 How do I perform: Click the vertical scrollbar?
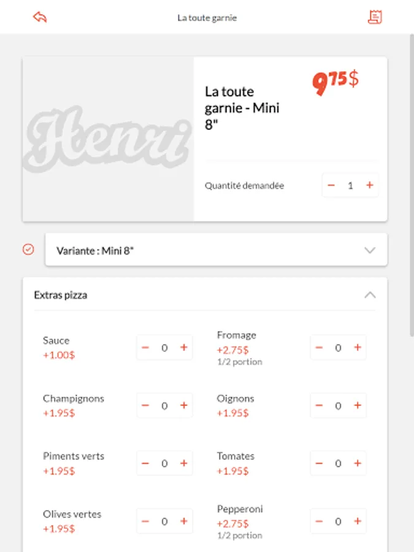(411, 184)
